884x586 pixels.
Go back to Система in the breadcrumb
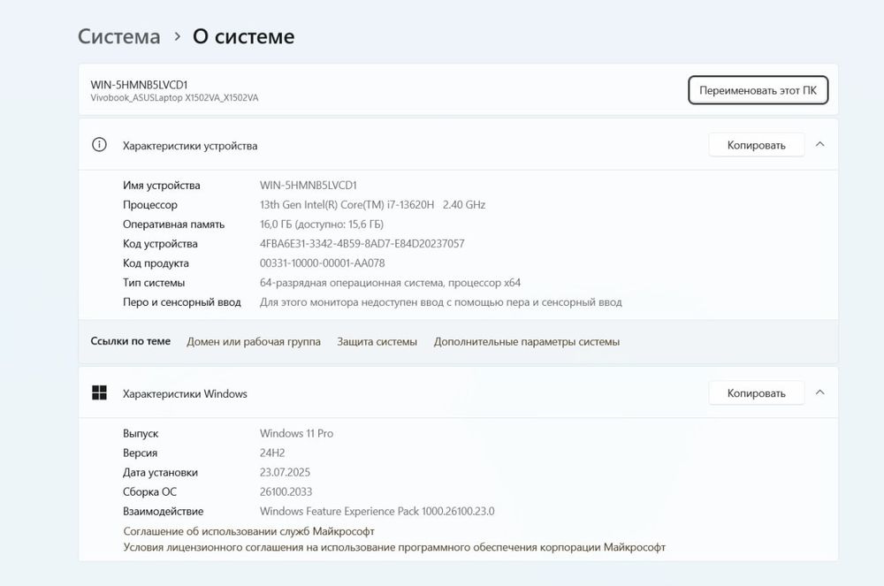[119, 36]
